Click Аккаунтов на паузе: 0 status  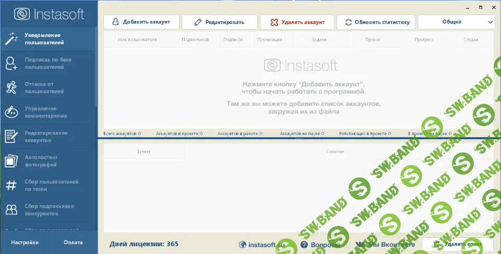click(x=302, y=134)
